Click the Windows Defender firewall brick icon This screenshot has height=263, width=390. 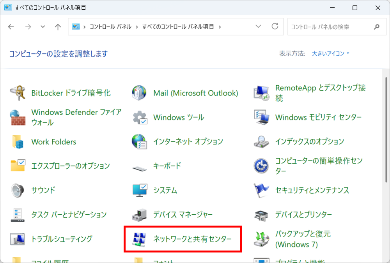pyautogui.click(x=18, y=117)
